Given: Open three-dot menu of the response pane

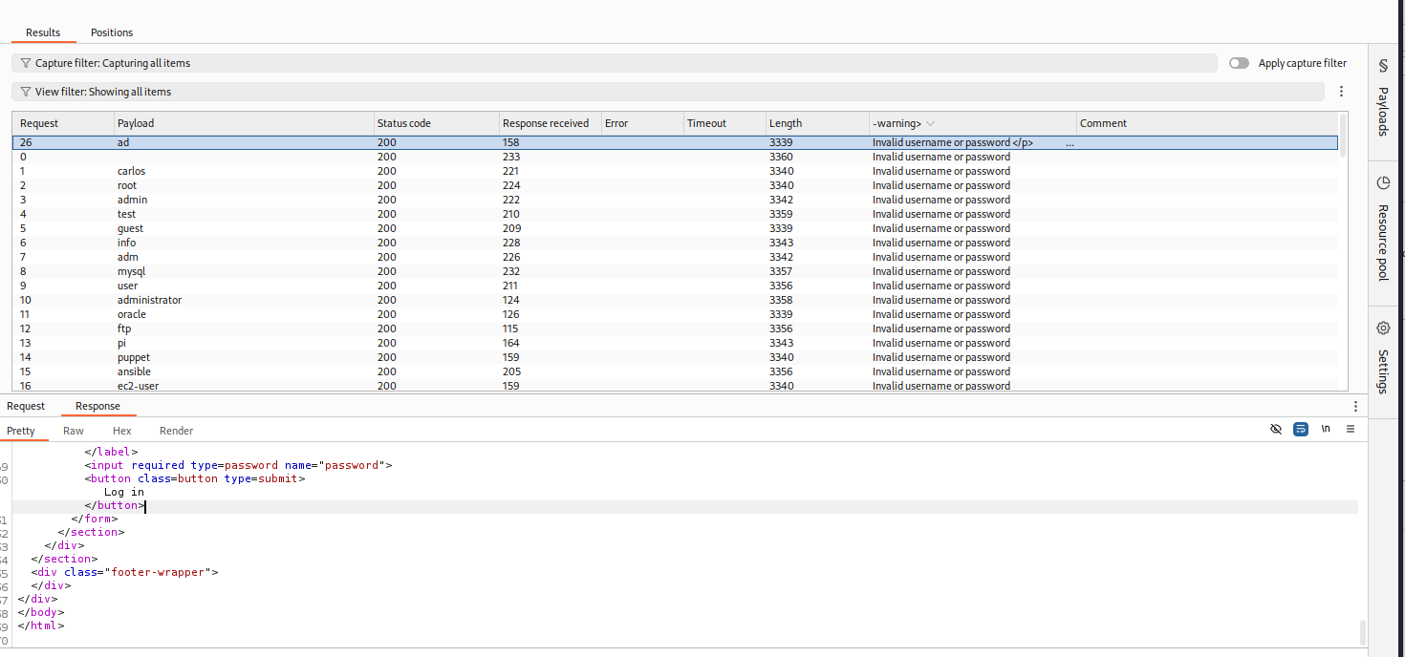Looking at the screenshot, I should click(x=1354, y=407).
